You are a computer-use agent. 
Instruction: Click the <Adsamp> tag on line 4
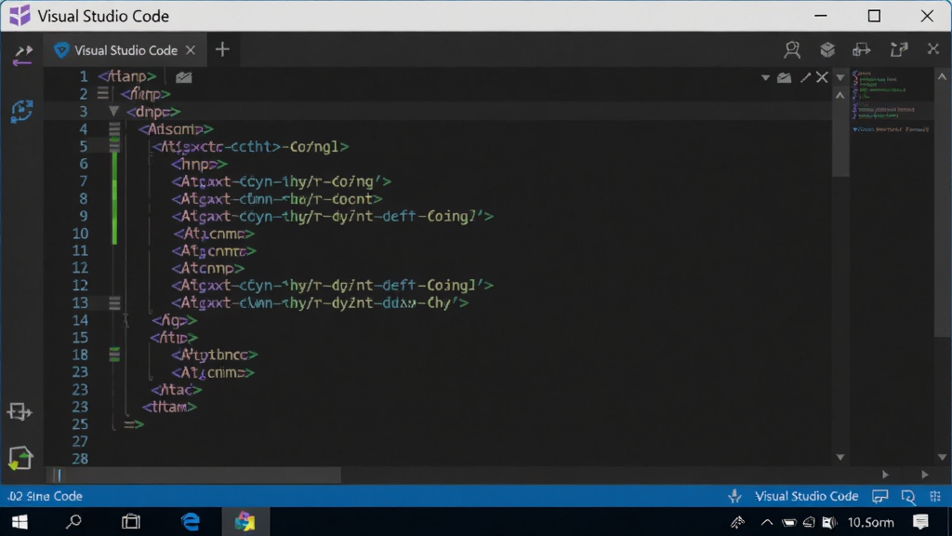click(x=176, y=128)
